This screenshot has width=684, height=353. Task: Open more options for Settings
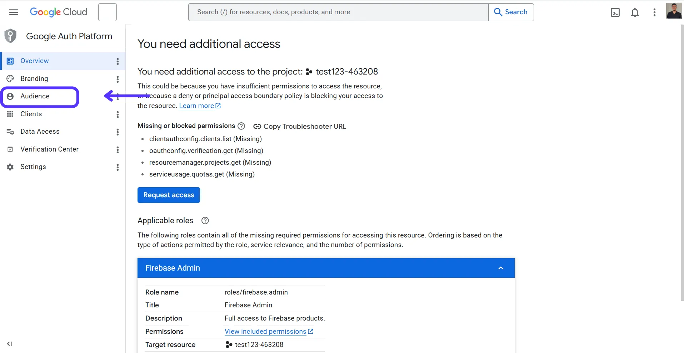tap(118, 167)
